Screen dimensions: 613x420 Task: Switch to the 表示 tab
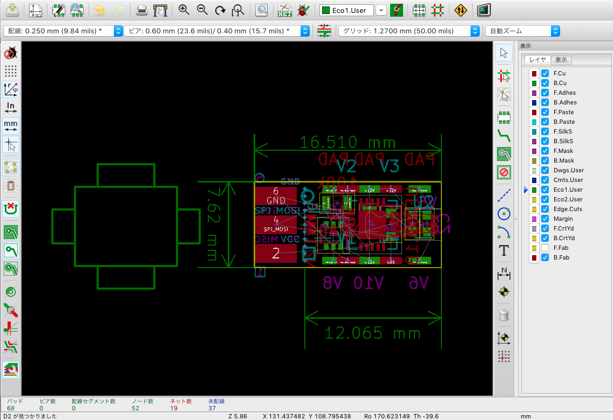(x=561, y=60)
